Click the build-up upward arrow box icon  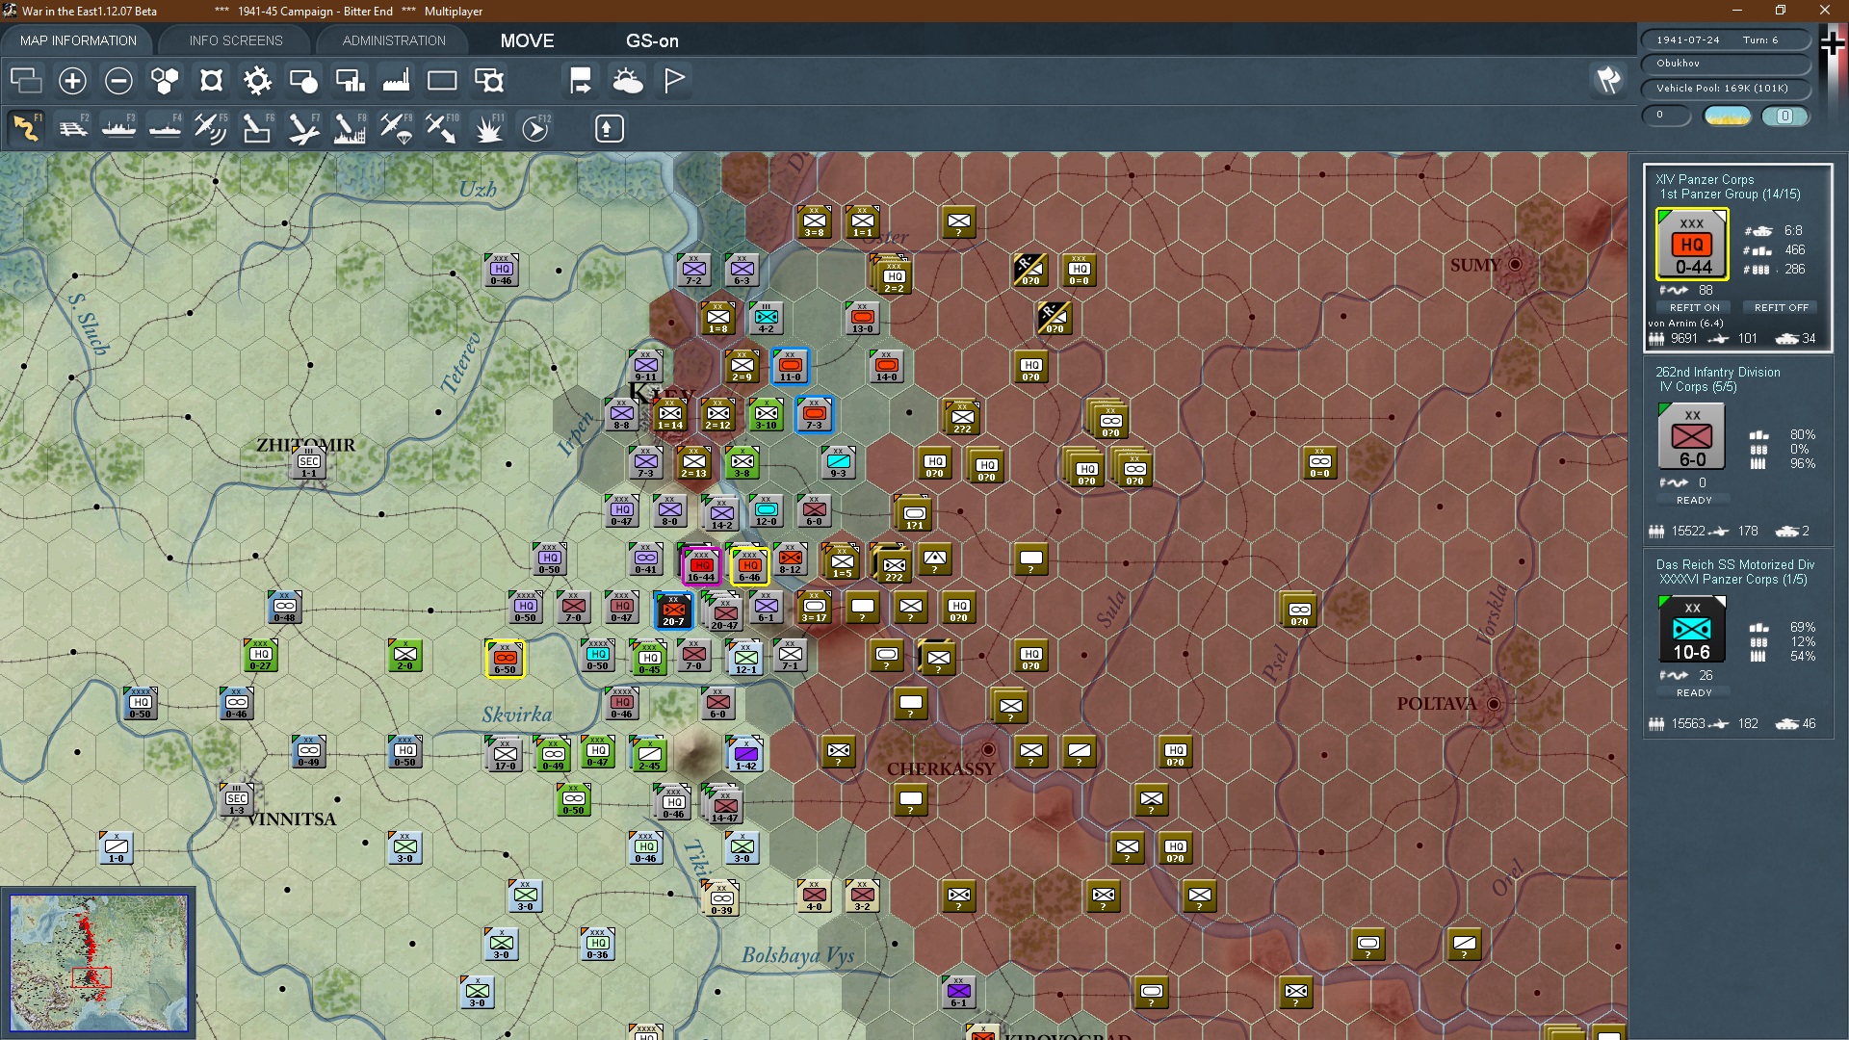(609, 128)
